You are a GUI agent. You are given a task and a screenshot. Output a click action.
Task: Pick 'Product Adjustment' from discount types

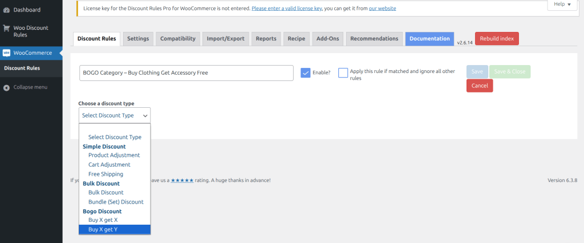114,155
